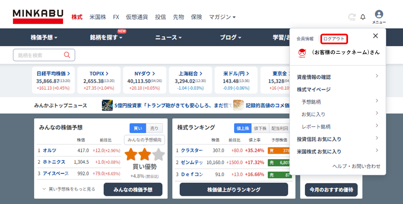Click the 学習 main navigation item
The image size is (403, 204).
(x=281, y=37)
